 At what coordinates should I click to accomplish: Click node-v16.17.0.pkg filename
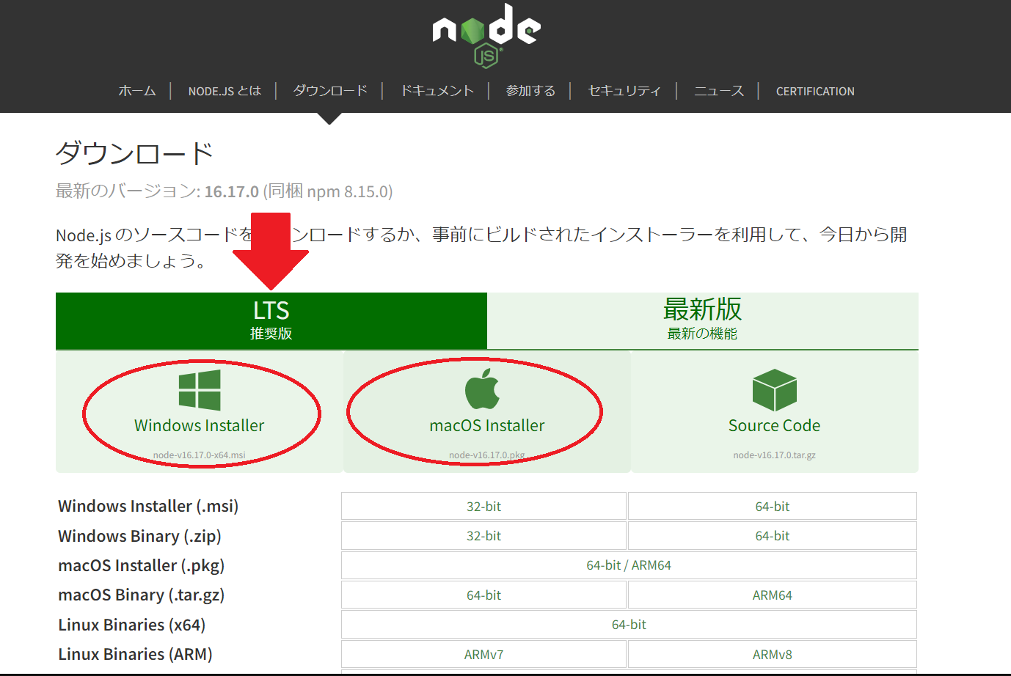click(487, 455)
